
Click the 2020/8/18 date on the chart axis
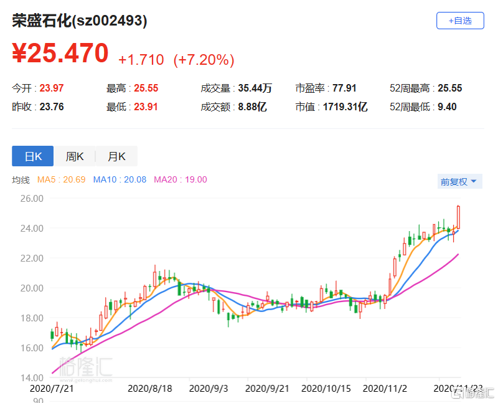(x=150, y=389)
